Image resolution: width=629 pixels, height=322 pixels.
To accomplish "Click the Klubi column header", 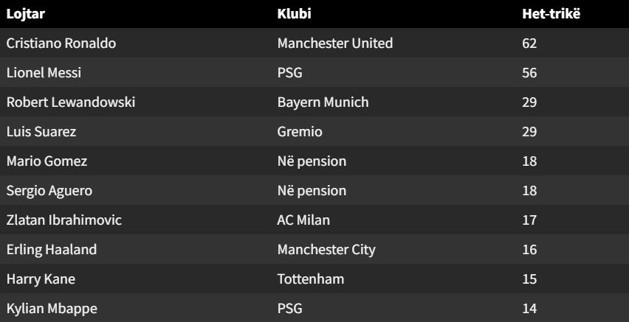I will pyautogui.click(x=294, y=13).
